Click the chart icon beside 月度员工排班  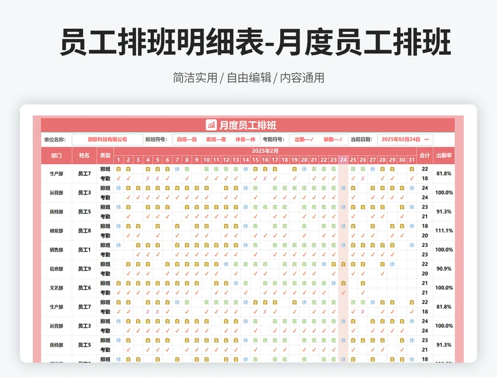211,125
